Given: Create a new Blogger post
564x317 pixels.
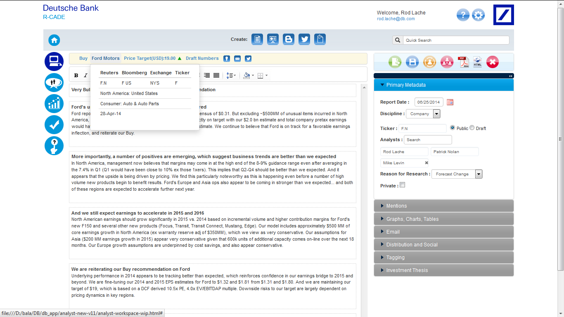Looking at the screenshot, I should tap(289, 39).
